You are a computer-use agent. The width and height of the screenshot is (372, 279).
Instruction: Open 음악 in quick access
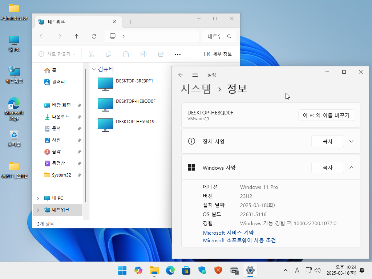(x=53, y=151)
